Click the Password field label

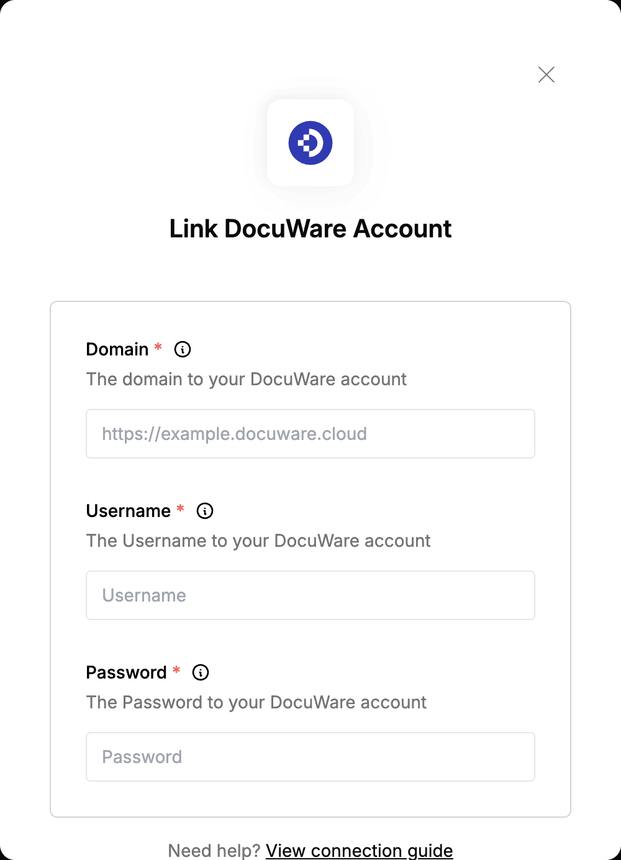(x=127, y=672)
